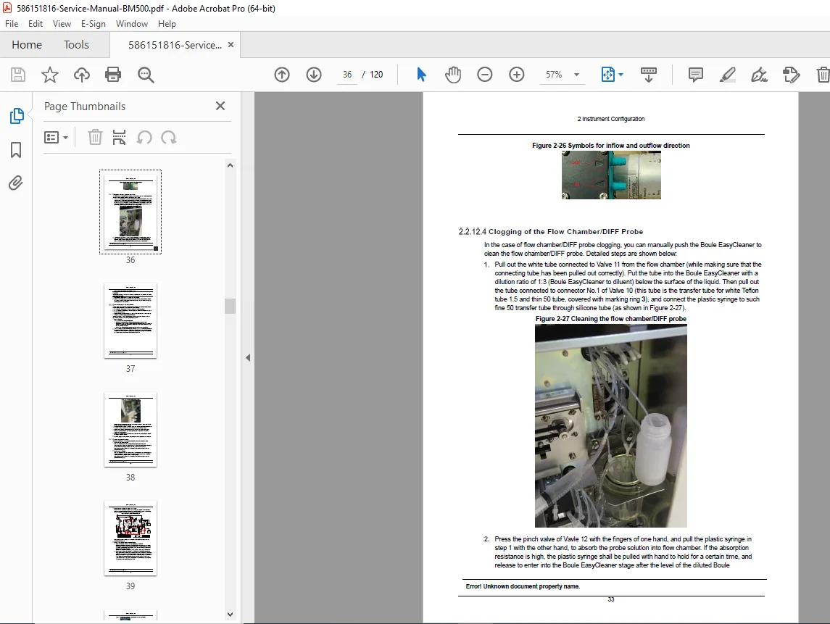Click the trash icon in main toolbar
830x624 pixels.
[823, 75]
